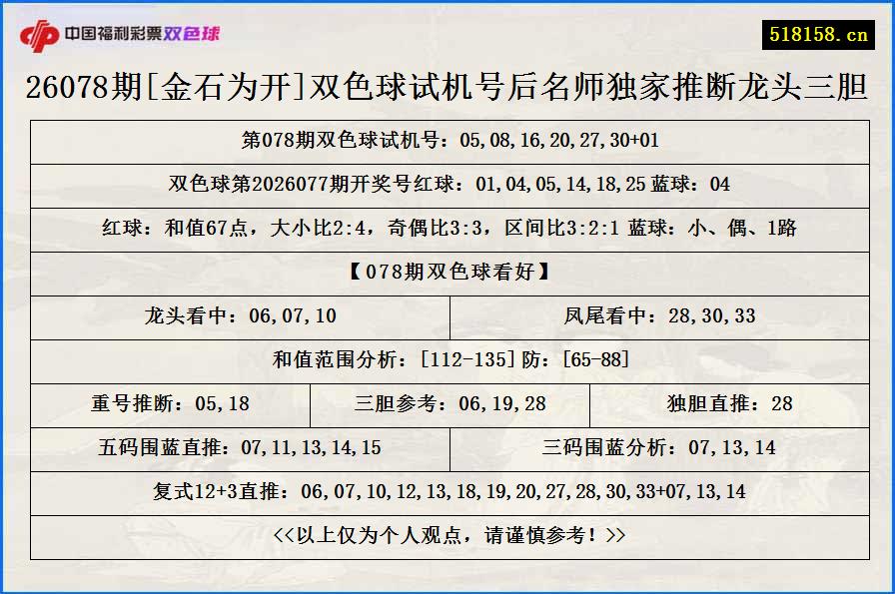Screen dimensions: 895x594
Task: Click cell 五码围蓝直推: 07,11,13,14,15
Action: coord(241,449)
